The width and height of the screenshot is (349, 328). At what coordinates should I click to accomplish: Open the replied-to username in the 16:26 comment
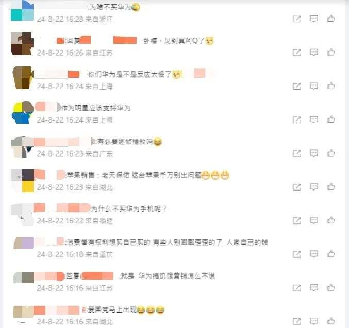(108, 40)
